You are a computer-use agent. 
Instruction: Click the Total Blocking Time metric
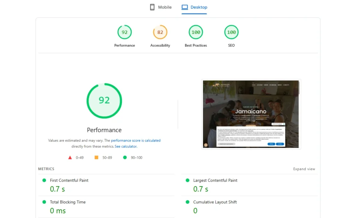(68, 202)
